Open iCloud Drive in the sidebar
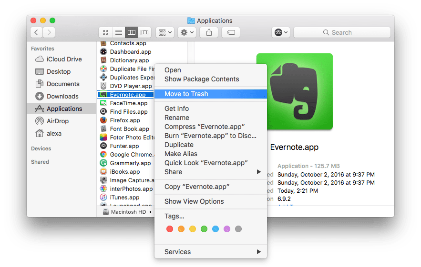421x267 pixels. [62, 59]
